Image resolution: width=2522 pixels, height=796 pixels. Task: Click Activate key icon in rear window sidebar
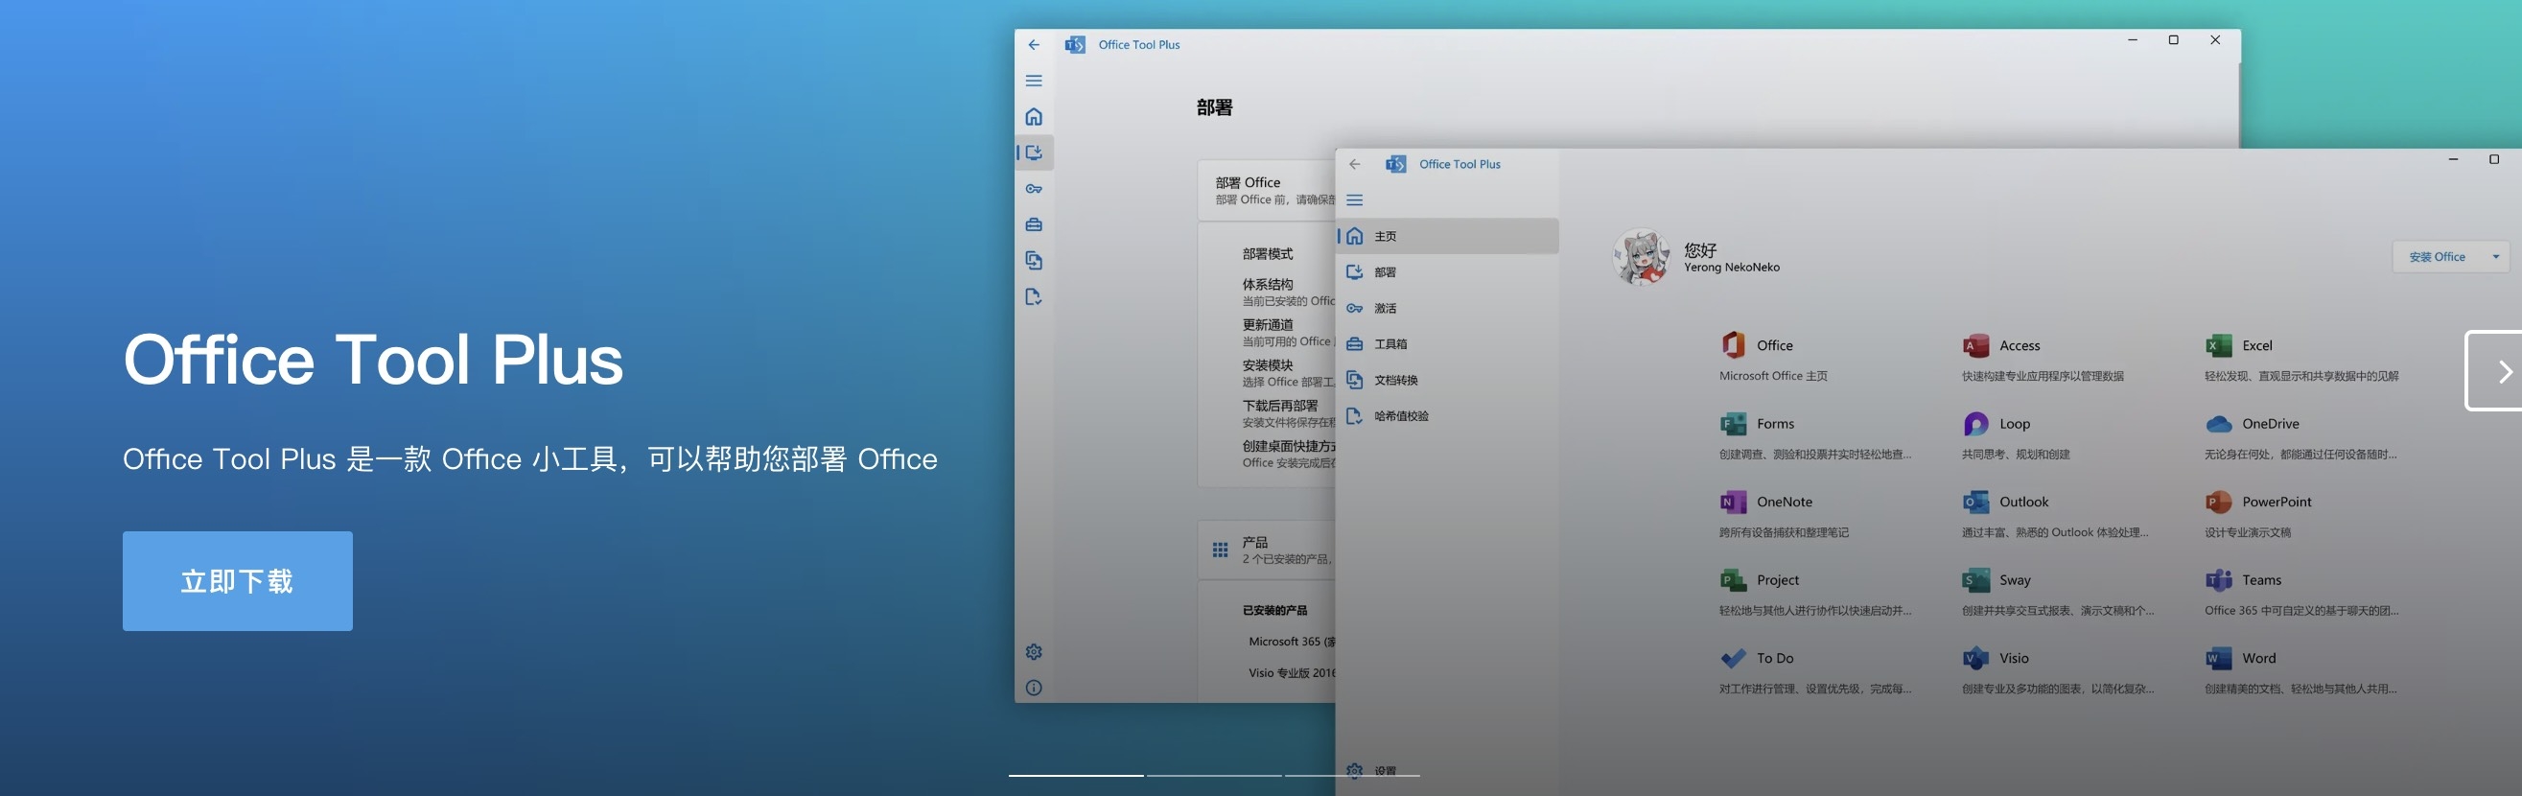[x=1034, y=189]
